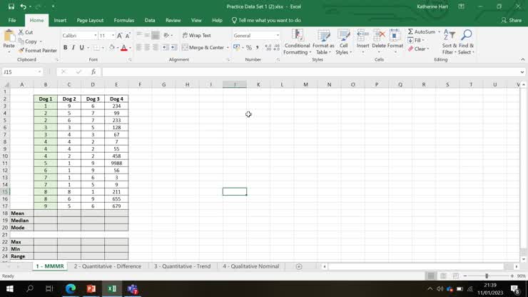Decrease decimal places
Image resolution: width=528 pixels, height=297 pixels.
(x=276, y=48)
